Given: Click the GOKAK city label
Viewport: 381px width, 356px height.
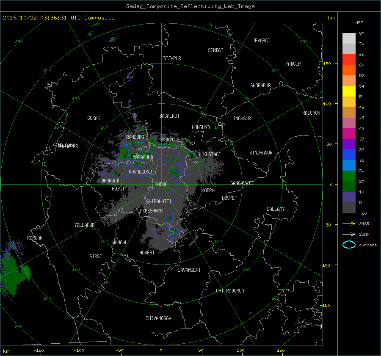Looking at the screenshot, I should point(94,118).
